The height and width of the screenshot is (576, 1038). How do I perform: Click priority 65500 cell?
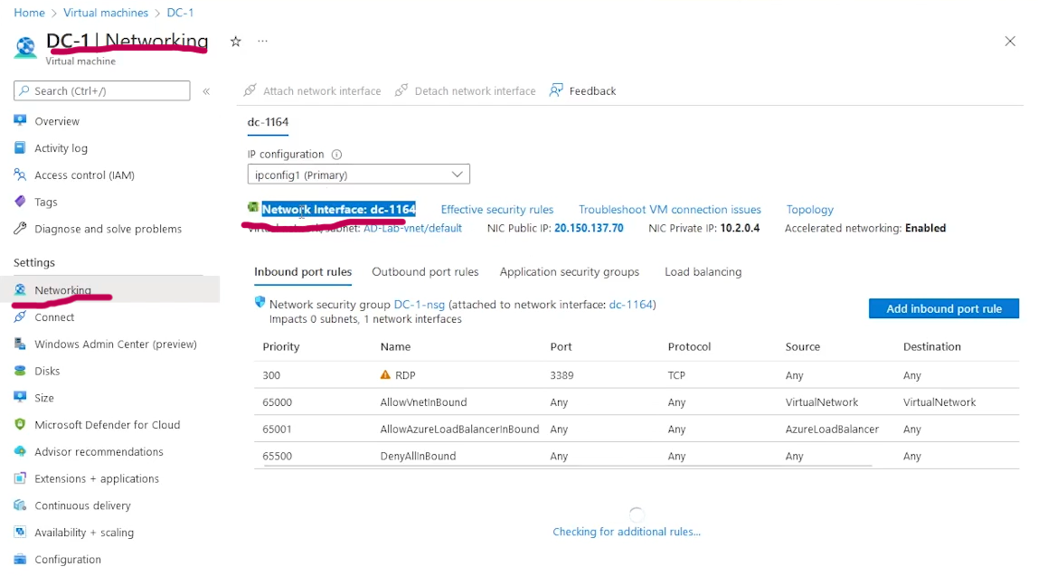tap(277, 456)
